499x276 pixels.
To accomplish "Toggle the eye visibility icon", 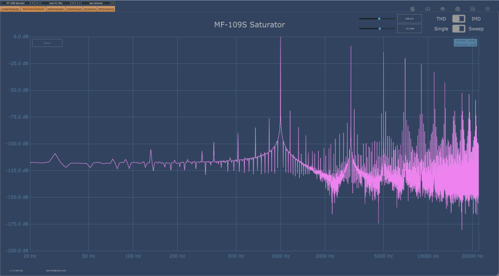I will click(x=442, y=9).
